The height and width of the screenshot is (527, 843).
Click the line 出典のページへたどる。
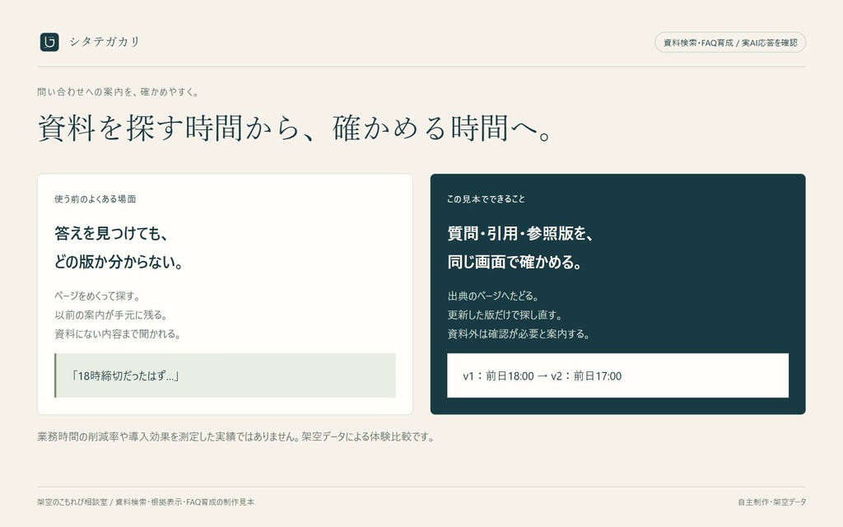pos(493,296)
